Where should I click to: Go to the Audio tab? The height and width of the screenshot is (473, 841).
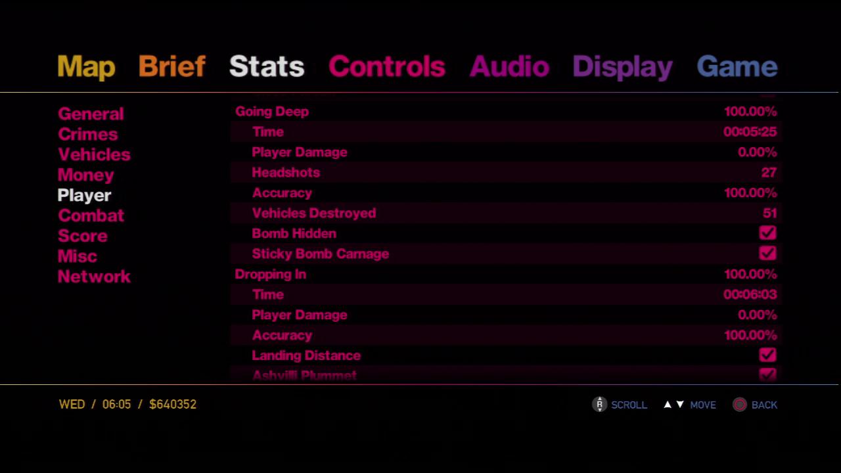click(x=509, y=67)
